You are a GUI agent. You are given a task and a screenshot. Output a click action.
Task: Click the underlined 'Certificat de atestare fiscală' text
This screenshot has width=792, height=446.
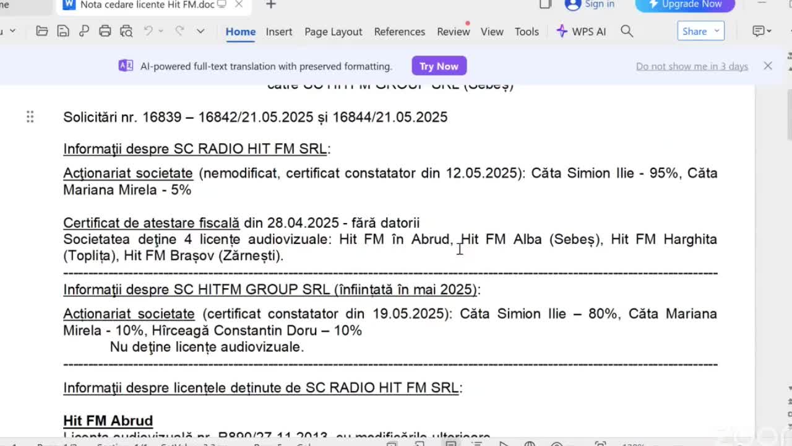(x=151, y=223)
